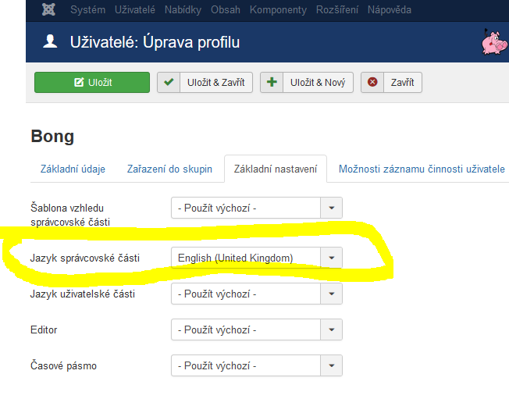Click the Joomla logo icon in the top bar
Viewport: 509px width, 399px height.
coord(48,9)
